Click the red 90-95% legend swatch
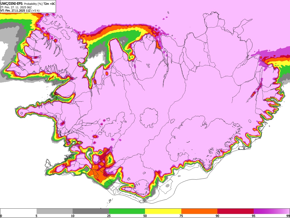 point(236,211)
